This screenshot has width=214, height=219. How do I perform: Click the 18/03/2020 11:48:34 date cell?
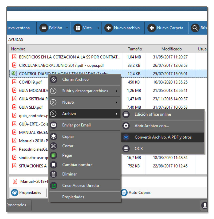tap(170, 158)
